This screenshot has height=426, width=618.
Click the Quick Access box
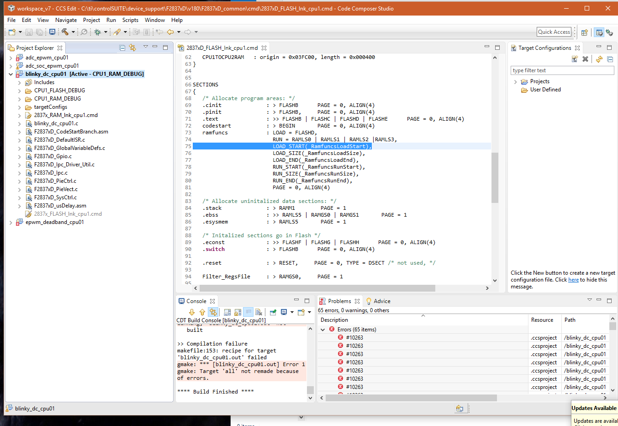(x=554, y=32)
